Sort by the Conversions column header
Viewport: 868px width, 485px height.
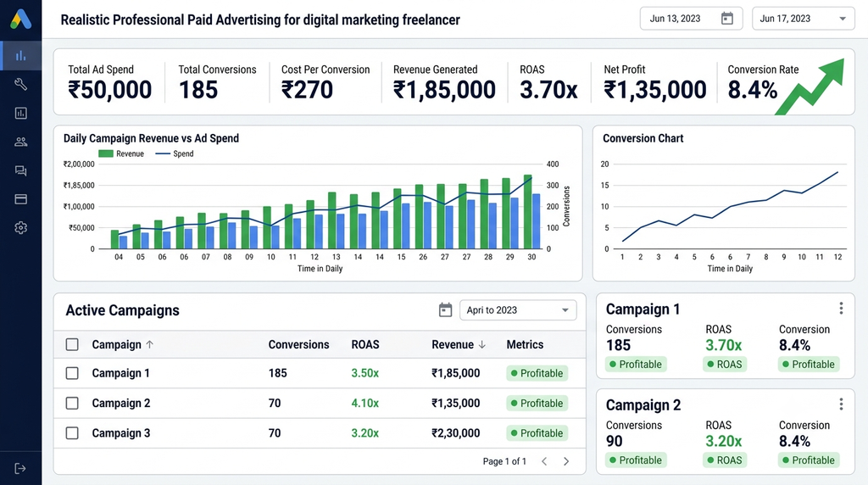(x=298, y=344)
